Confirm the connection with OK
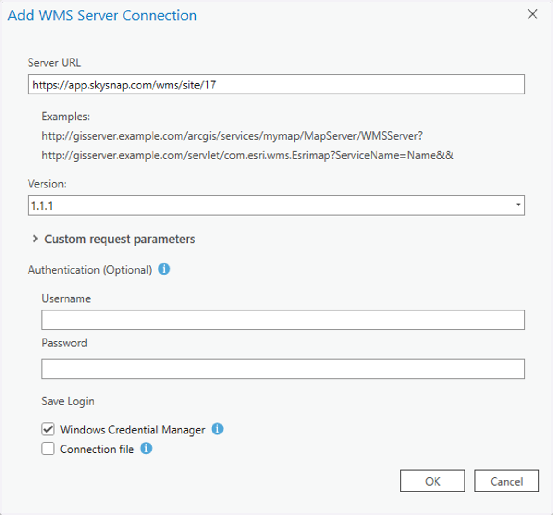 pos(433,481)
